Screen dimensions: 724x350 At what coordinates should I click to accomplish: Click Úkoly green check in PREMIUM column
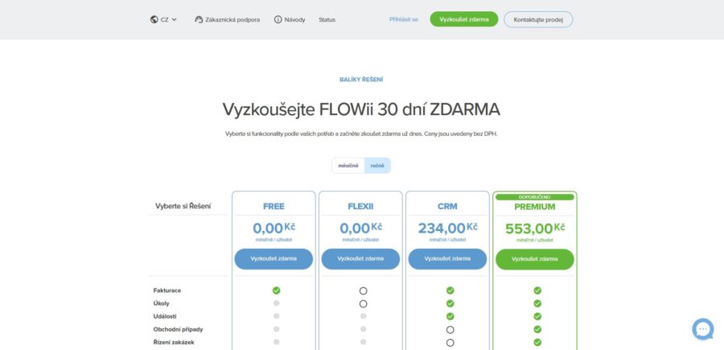[x=537, y=303]
